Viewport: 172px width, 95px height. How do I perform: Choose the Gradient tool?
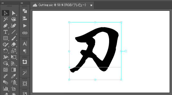[x=14, y=70]
